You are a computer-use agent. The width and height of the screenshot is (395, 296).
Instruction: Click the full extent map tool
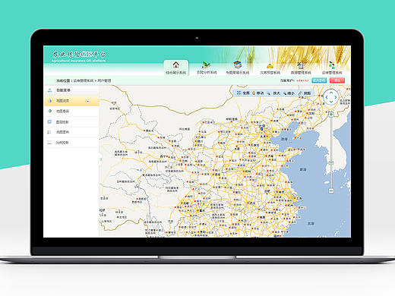(x=243, y=93)
